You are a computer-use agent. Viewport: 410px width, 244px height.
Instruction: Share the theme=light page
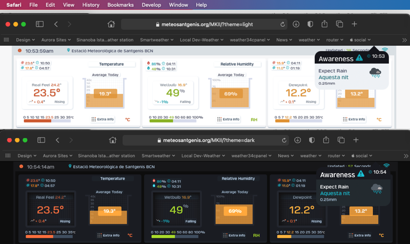[324, 24]
